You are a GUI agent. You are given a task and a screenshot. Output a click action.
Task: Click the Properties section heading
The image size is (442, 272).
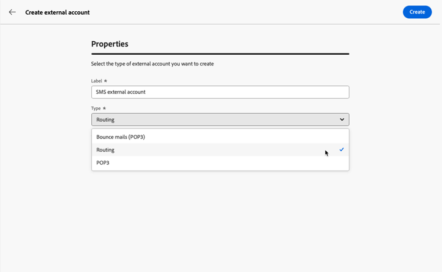click(110, 44)
